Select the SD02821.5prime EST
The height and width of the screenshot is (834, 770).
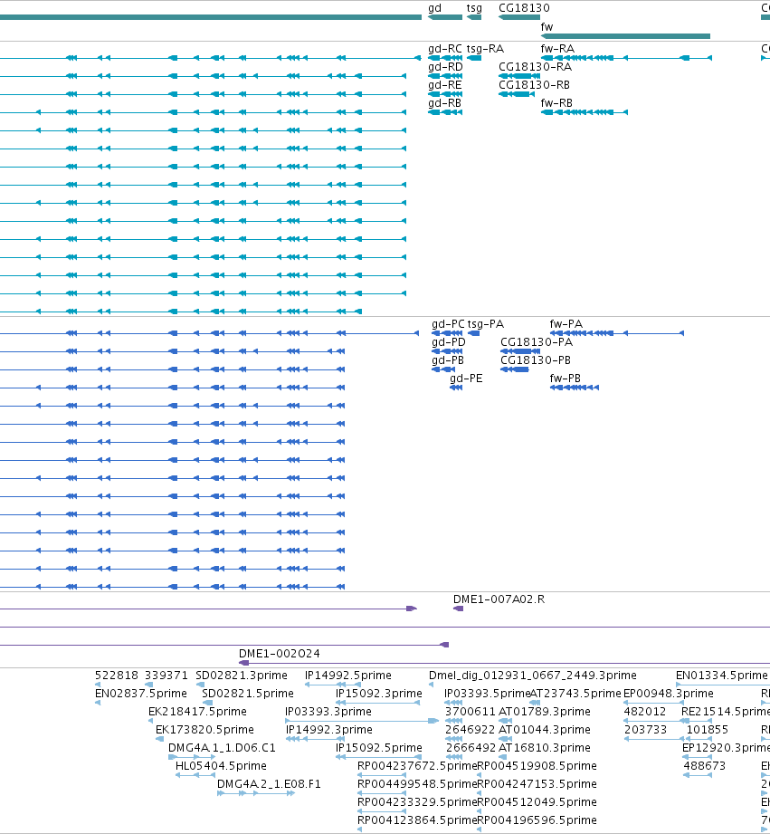pyautogui.click(x=208, y=703)
